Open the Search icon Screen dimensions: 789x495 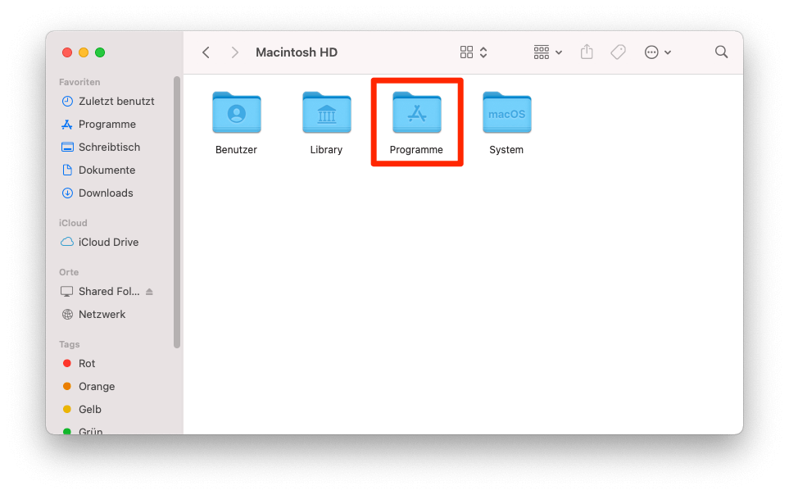point(721,52)
